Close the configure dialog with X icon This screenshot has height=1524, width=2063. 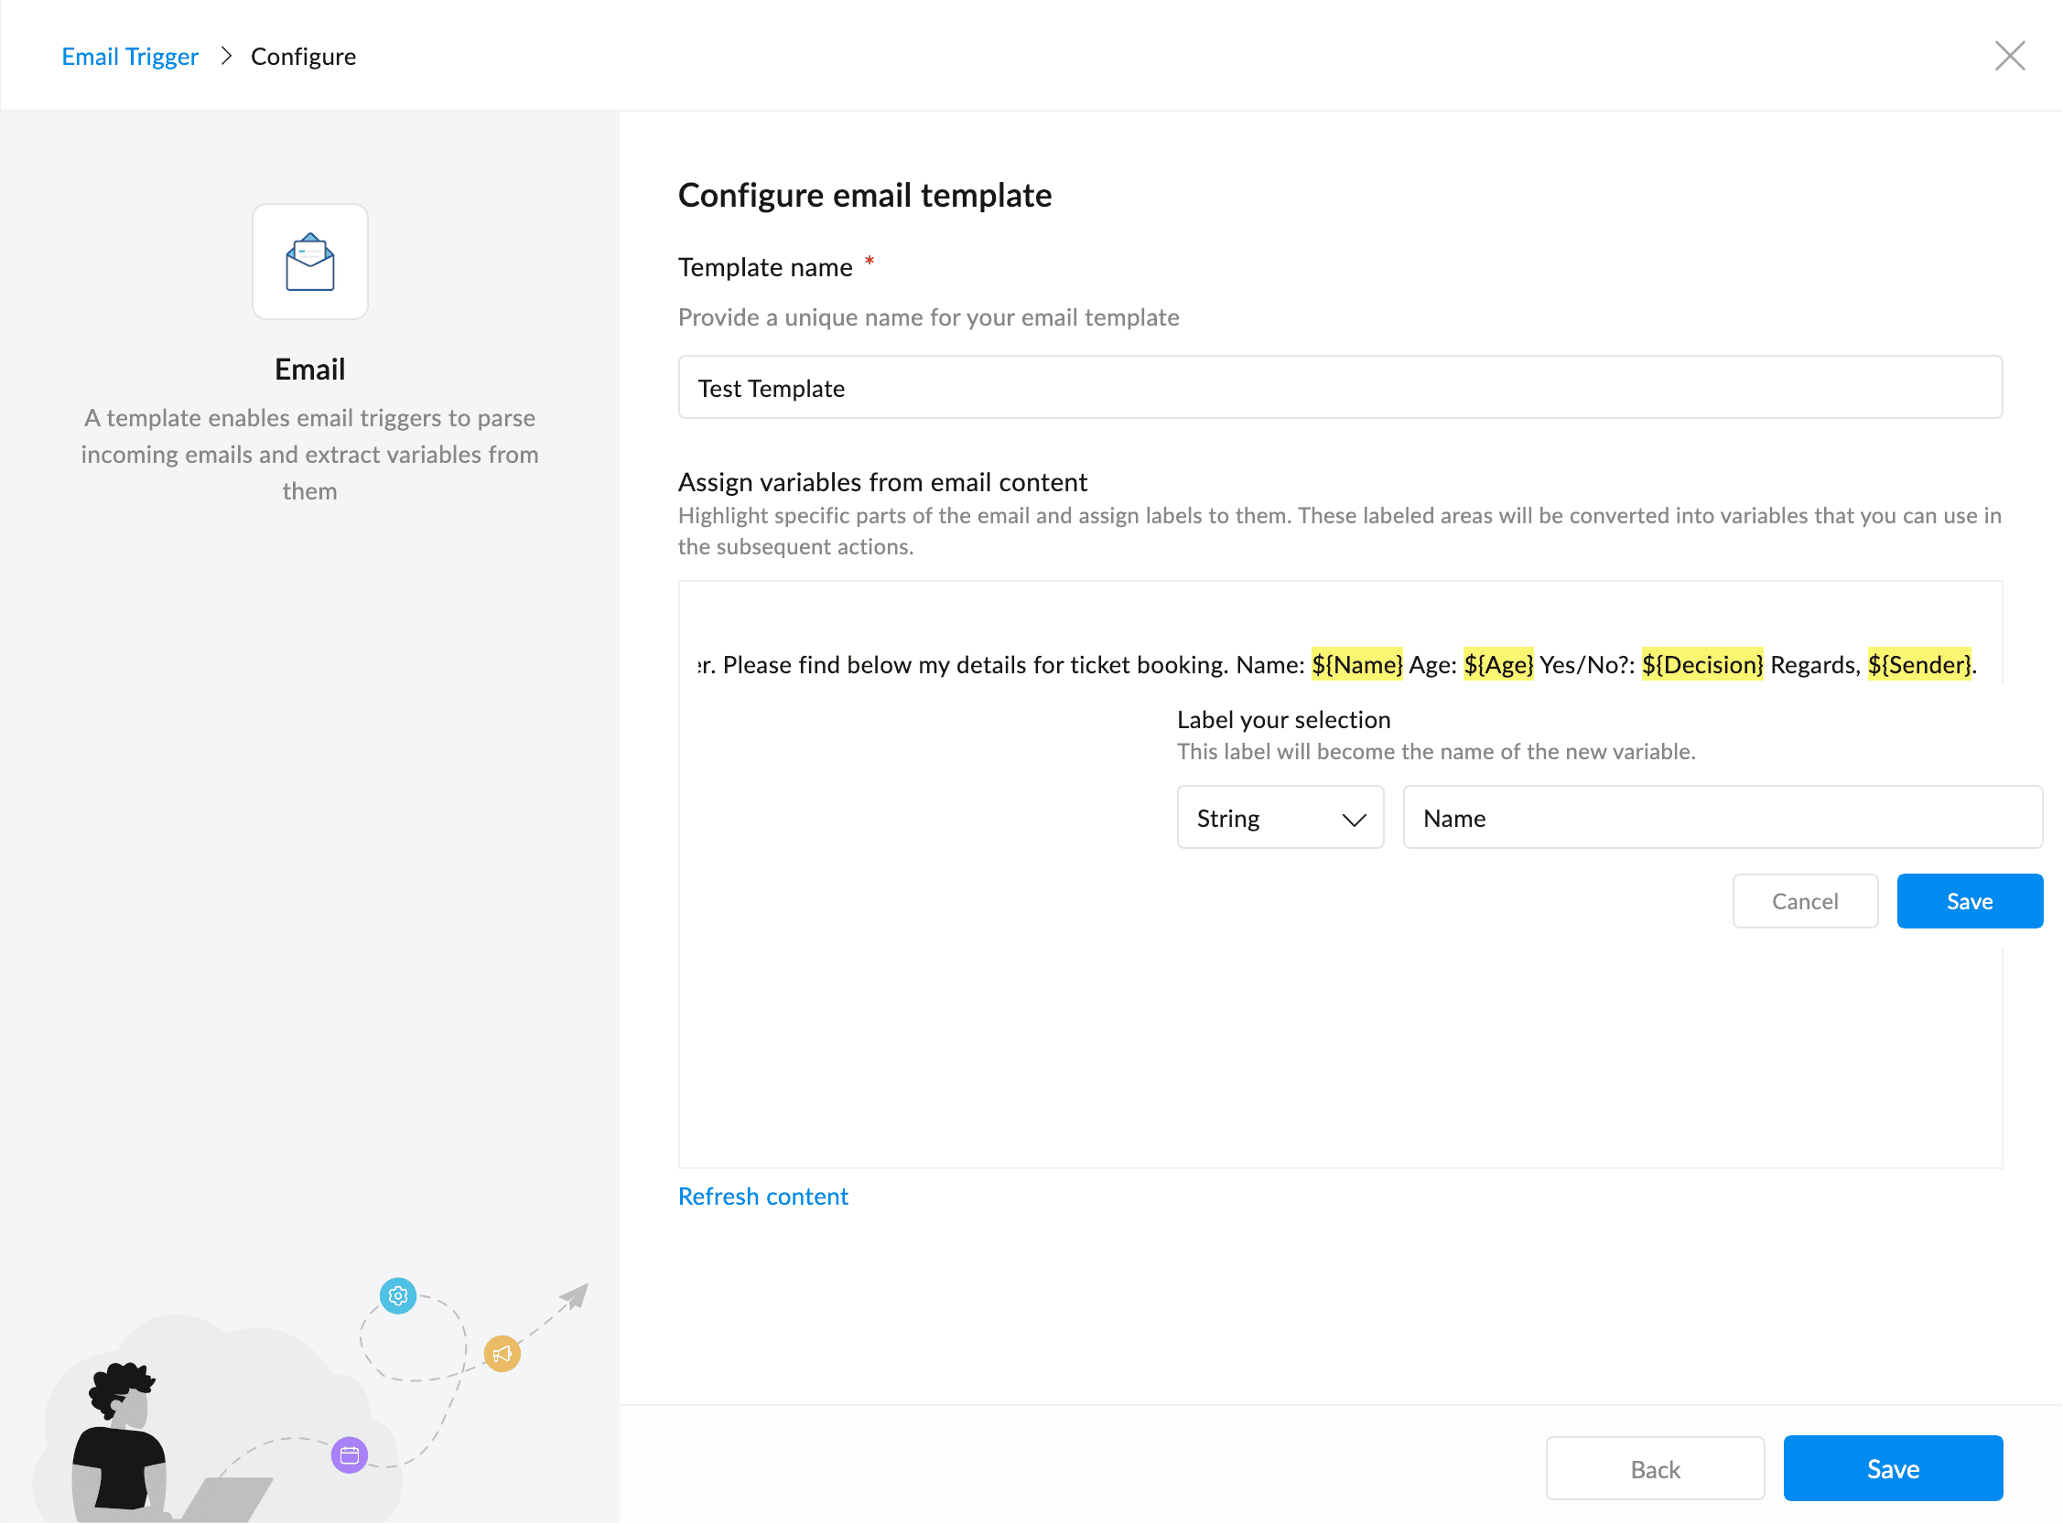[x=2010, y=57]
